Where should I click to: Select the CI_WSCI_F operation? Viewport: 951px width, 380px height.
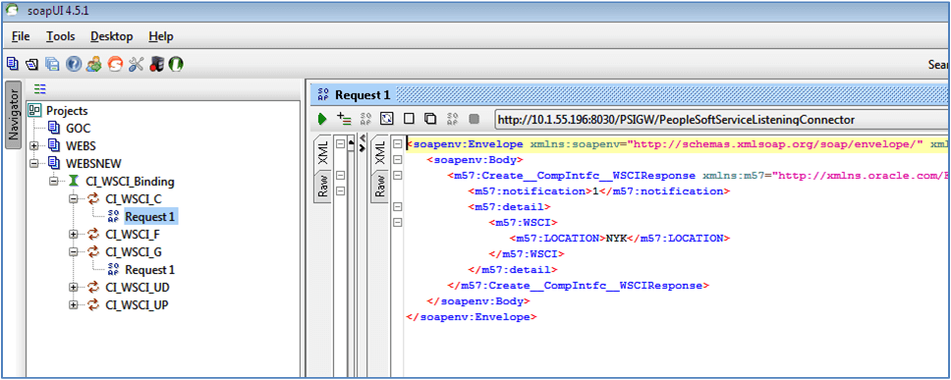point(133,234)
